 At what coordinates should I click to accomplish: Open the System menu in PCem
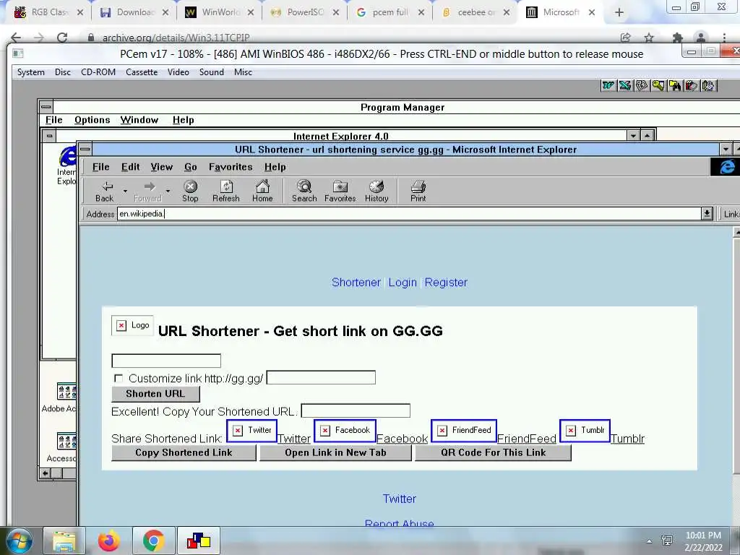point(30,72)
